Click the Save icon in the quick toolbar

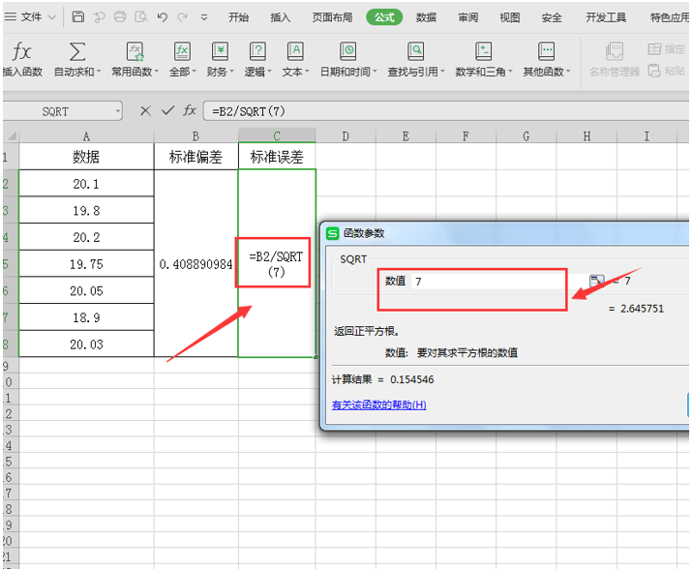click(x=78, y=16)
